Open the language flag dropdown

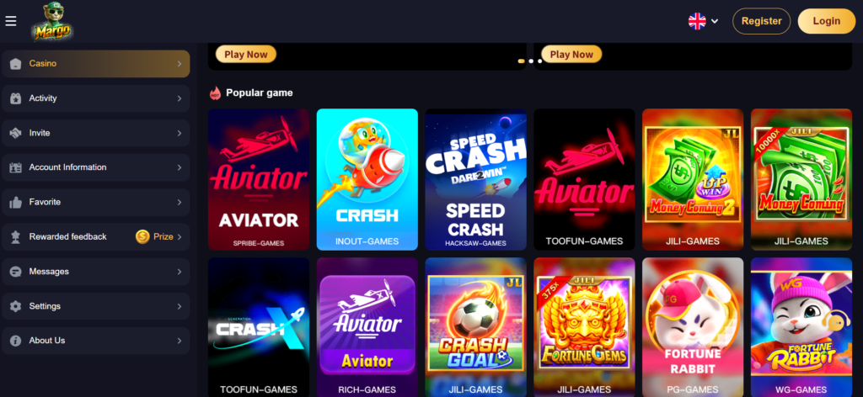704,21
